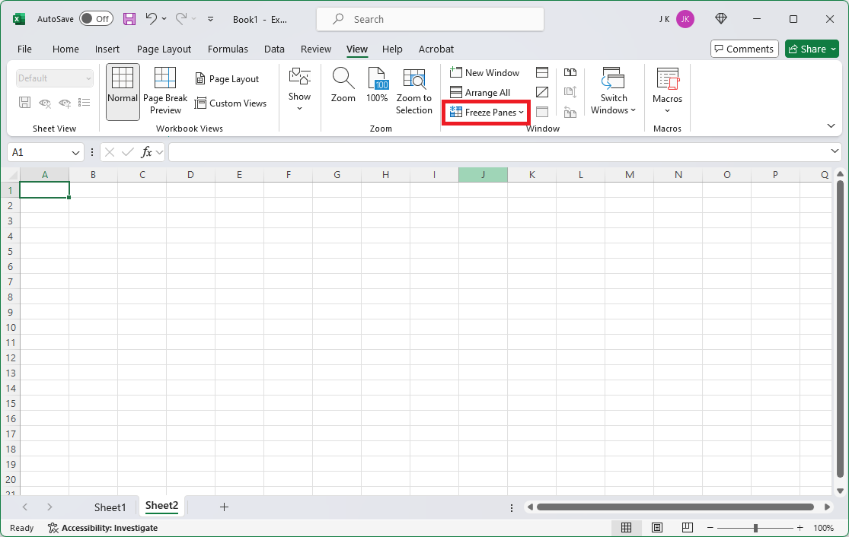
Task: Toggle the AutoSave switch
Action: 96,19
